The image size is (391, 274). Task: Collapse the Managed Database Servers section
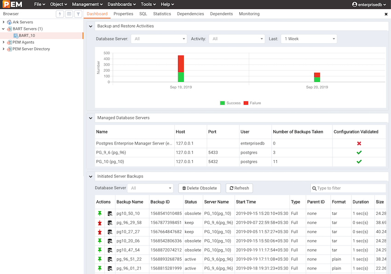coord(91,118)
